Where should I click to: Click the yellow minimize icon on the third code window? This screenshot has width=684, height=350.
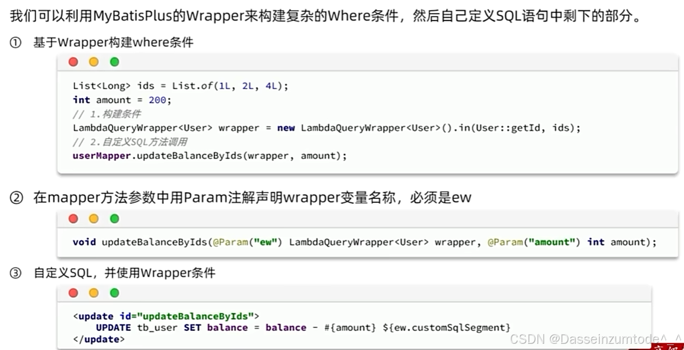point(93,293)
